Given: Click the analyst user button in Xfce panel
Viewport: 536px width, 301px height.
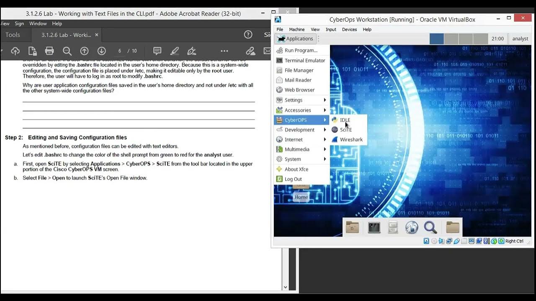Looking at the screenshot, I should [520, 39].
